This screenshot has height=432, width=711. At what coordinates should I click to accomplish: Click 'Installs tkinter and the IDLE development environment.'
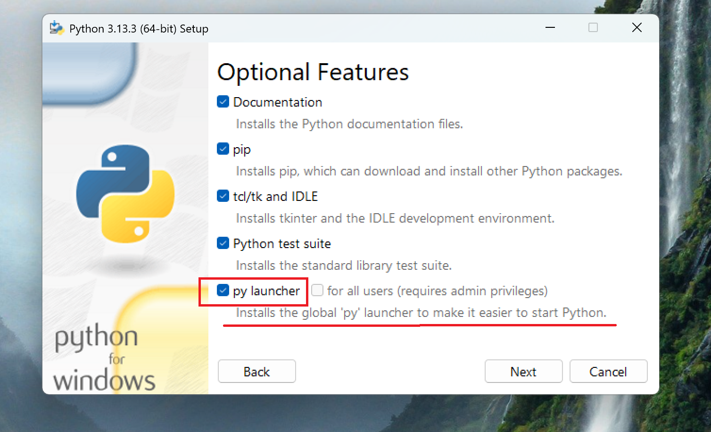pyautogui.click(x=395, y=218)
